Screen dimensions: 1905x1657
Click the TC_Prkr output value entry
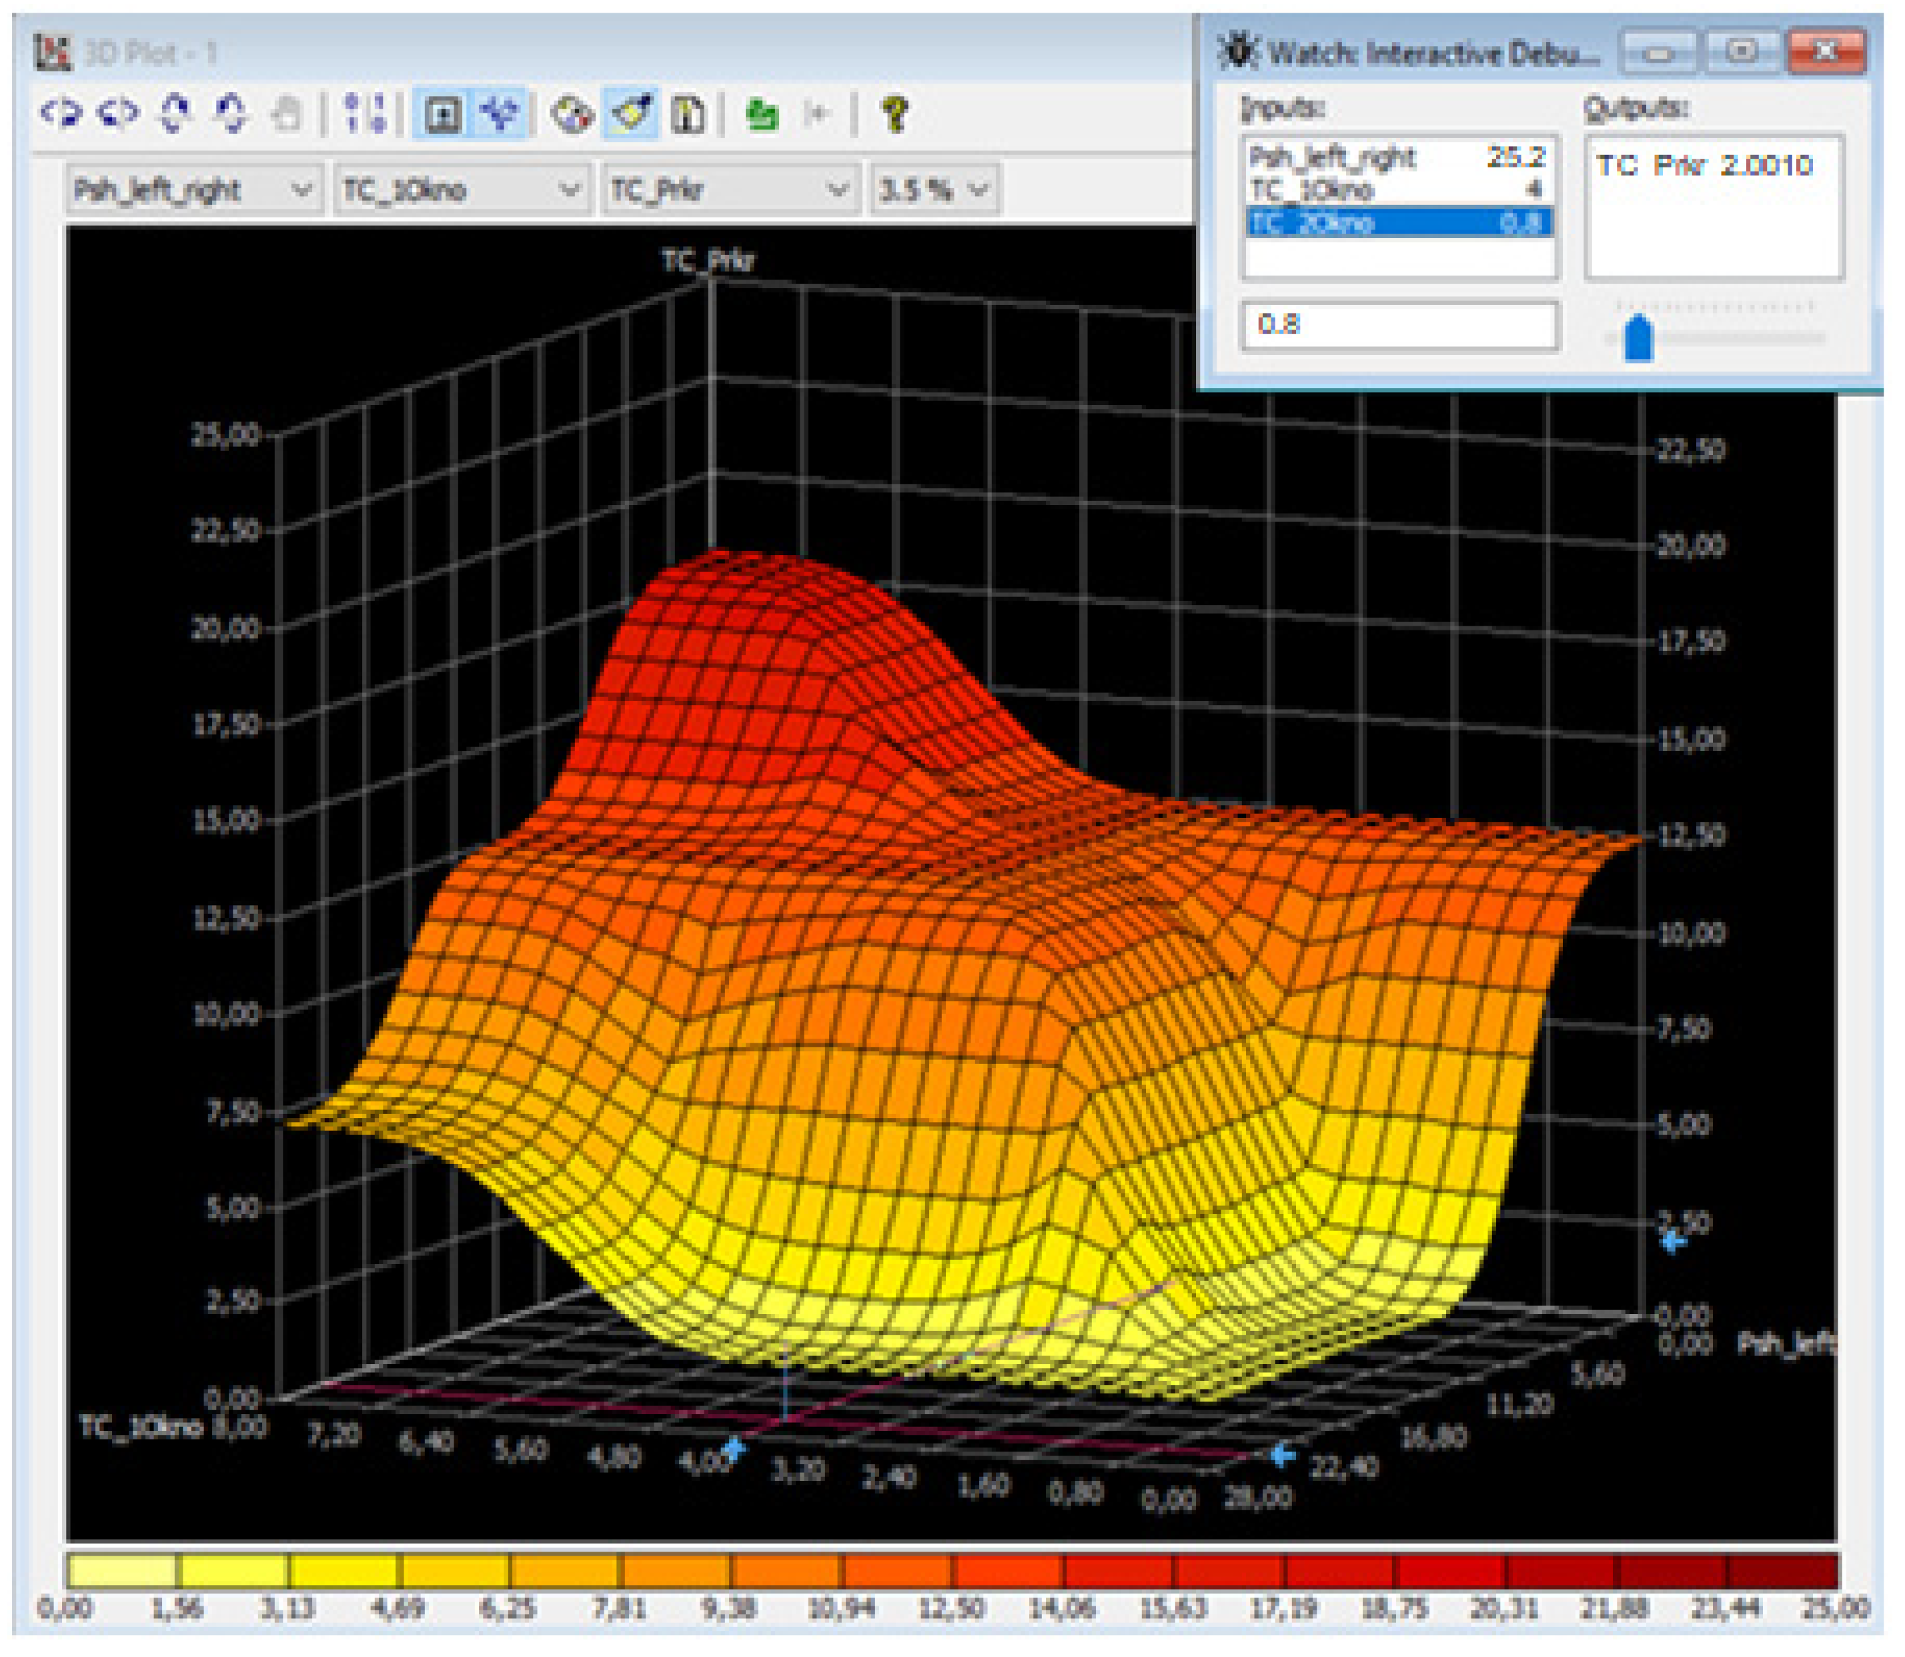pos(1704,165)
